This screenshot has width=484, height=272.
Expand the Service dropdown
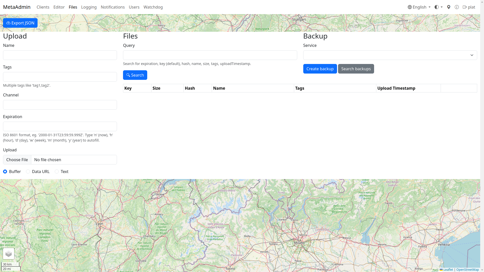click(390, 55)
